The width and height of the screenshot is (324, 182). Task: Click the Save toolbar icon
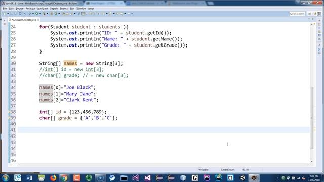(x=11, y=14)
